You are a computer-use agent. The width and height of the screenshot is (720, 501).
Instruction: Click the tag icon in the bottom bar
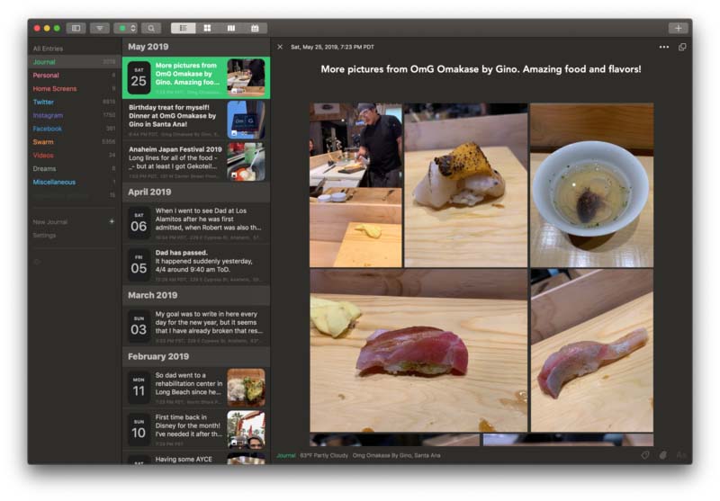coord(645,455)
